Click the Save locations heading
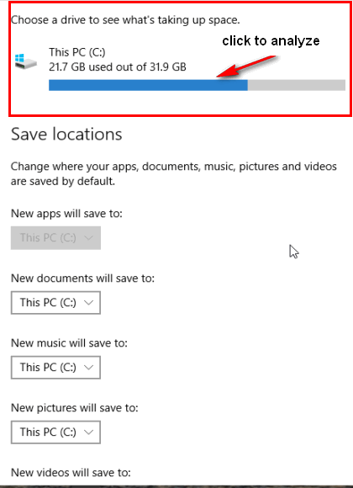 coord(66,135)
